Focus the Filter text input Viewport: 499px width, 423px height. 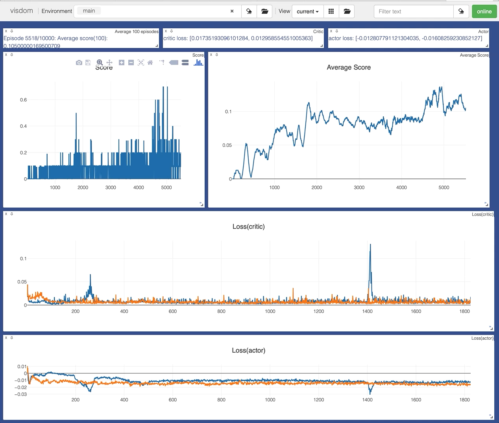click(414, 11)
